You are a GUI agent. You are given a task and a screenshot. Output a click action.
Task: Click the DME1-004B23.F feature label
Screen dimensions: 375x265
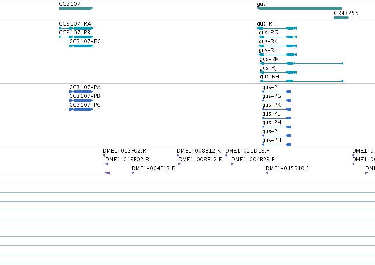253,160
